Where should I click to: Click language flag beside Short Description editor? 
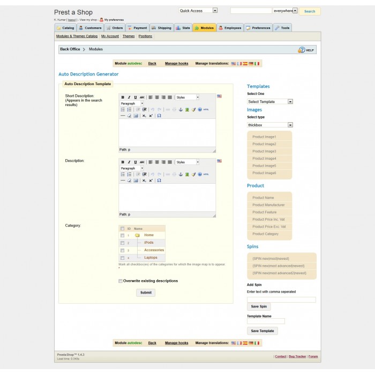coord(219,96)
